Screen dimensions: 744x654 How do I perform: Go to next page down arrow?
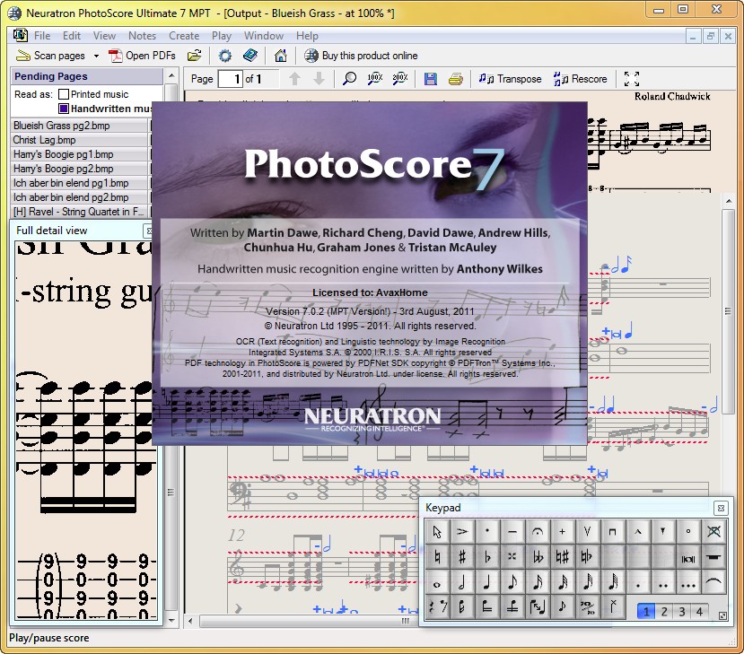coord(319,79)
